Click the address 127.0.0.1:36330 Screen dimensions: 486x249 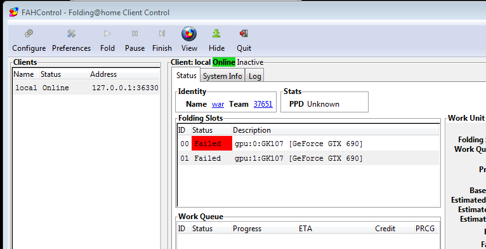[x=125, y=88]
